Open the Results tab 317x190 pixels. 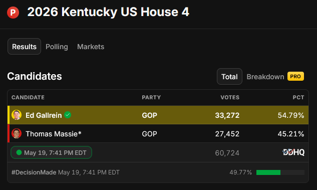(x=24, y=47)
